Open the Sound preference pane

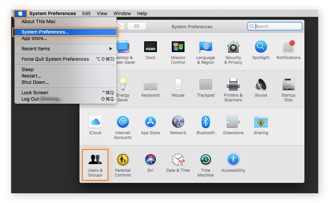(261, 88)
